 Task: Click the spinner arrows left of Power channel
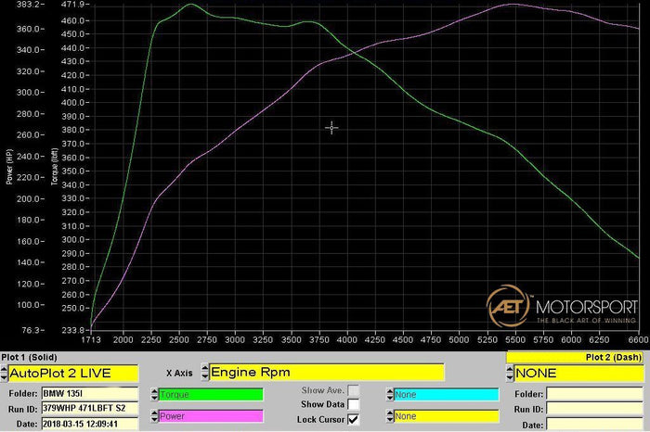[153, 416]
